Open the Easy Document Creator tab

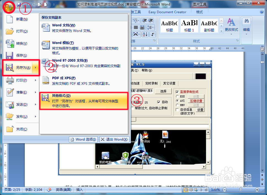coord(167,12)
